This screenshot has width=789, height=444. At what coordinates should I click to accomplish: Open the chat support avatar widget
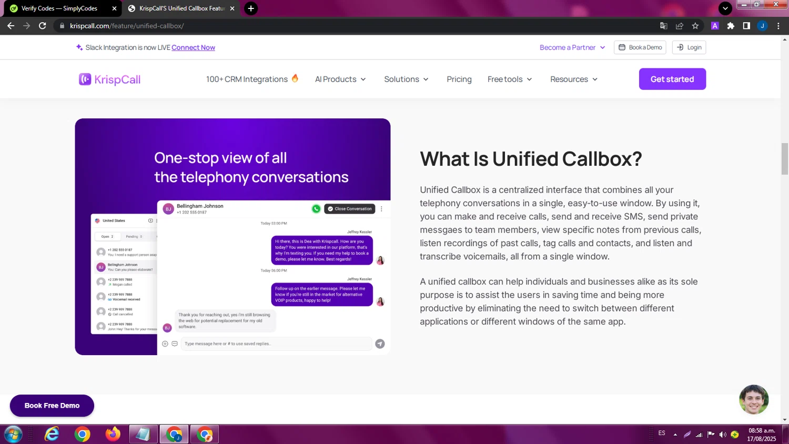(754, 400)
